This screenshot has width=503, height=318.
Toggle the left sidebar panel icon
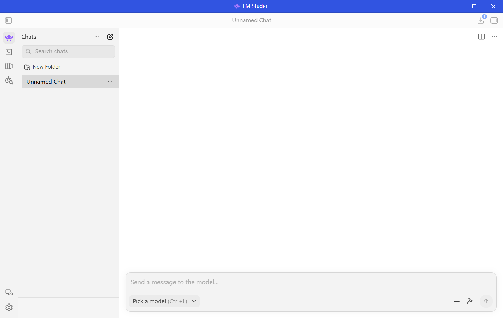pos(8,20)
